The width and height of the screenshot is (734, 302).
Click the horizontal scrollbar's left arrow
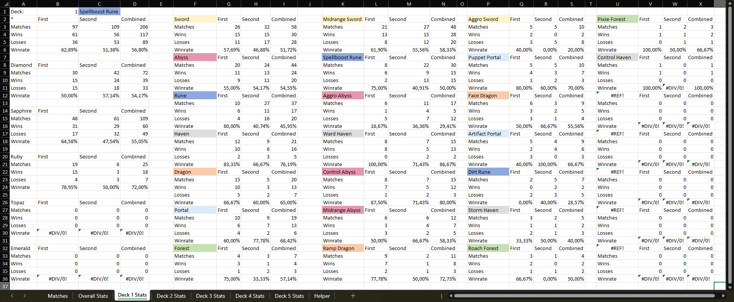pyautogui.click(x=451, y=296)
